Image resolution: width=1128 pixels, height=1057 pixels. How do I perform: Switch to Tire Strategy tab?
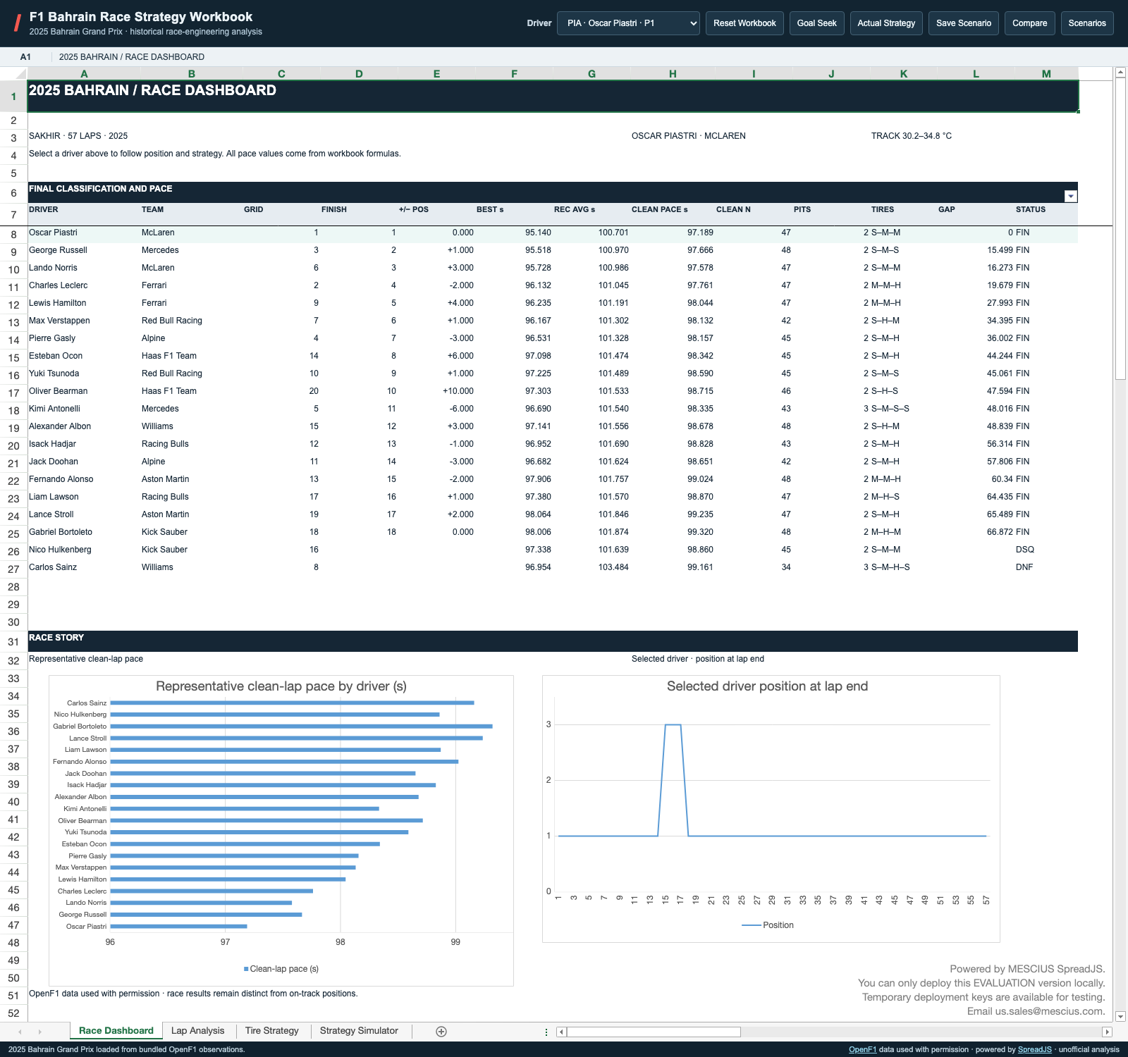tap(272, 1031)
